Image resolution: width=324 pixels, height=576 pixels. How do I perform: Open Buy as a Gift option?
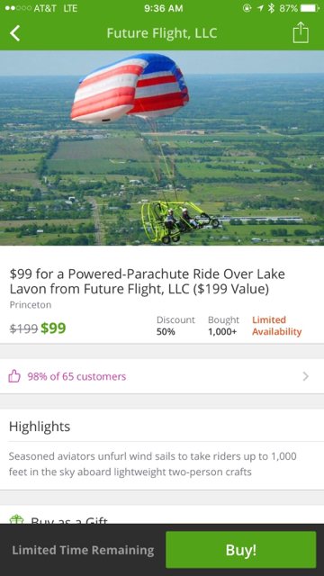coord(162,518)
